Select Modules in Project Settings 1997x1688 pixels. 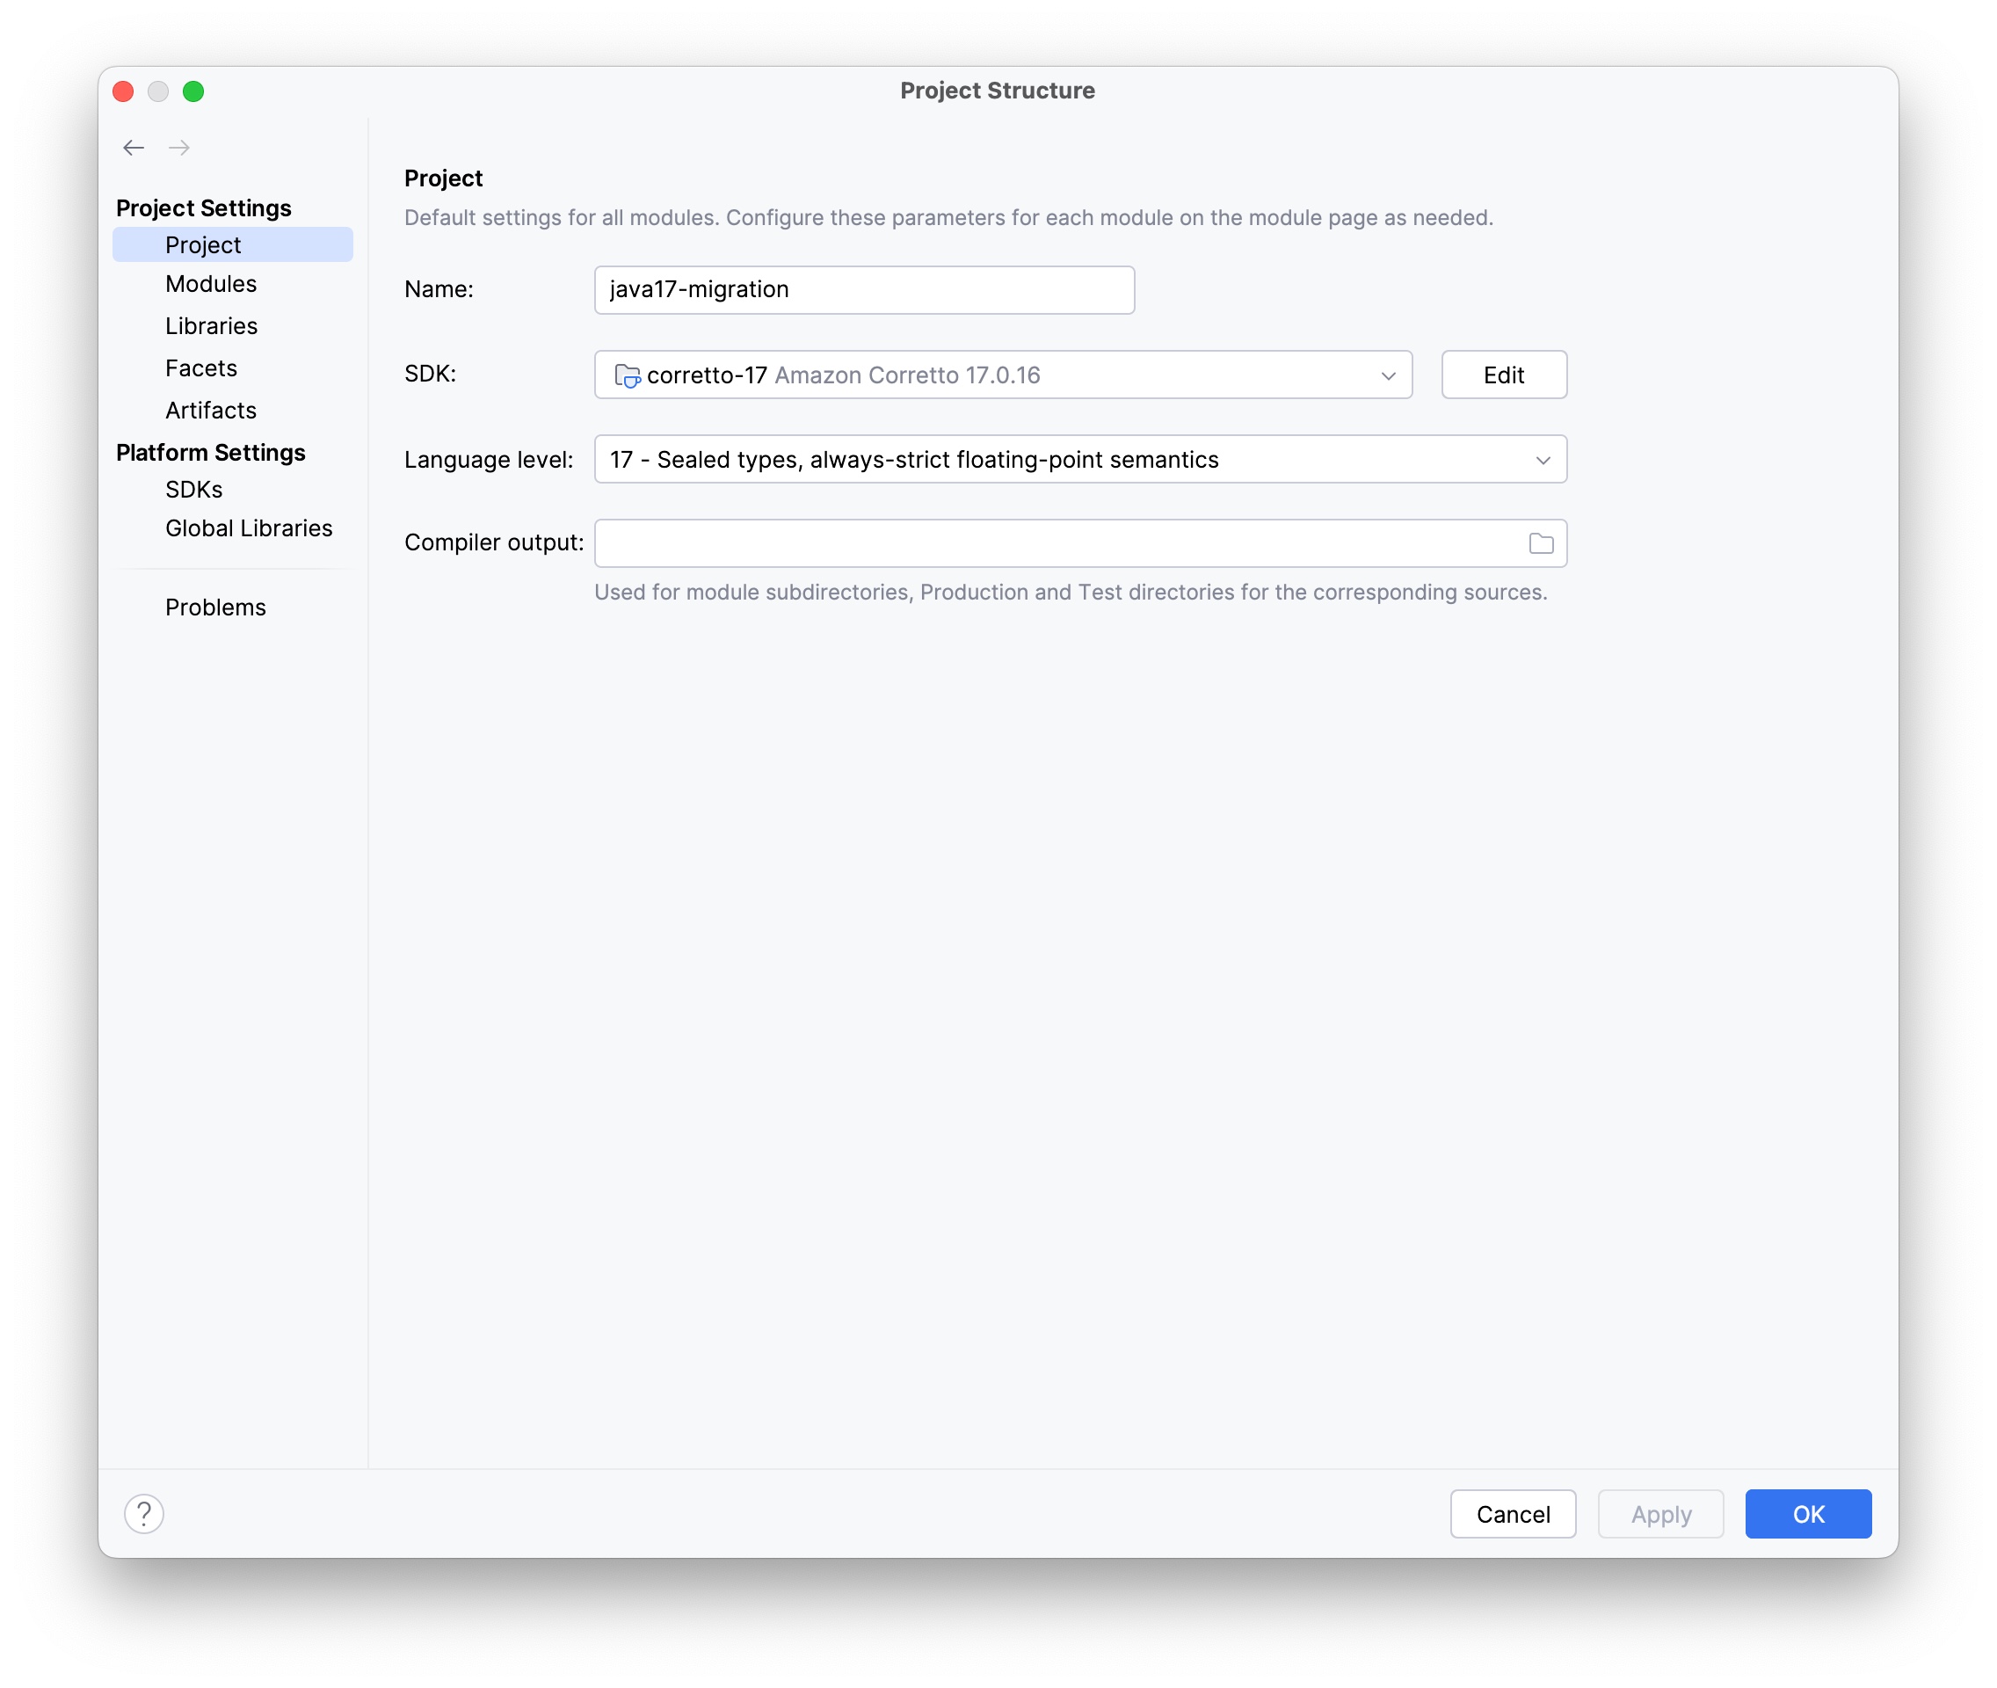[x=211, y=283]
